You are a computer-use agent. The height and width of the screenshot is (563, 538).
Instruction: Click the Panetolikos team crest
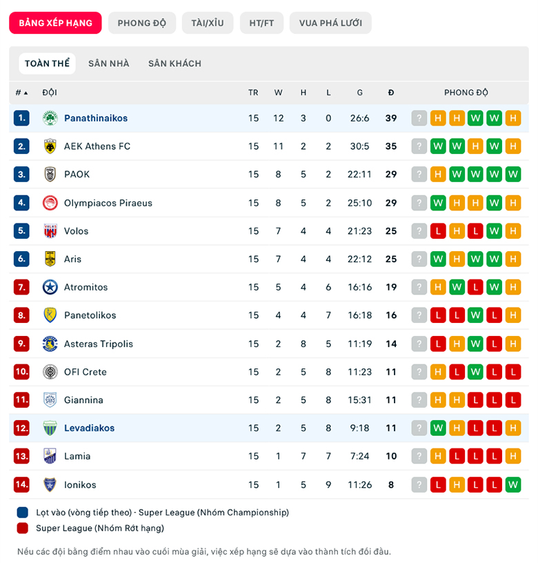(x=50, y=315)
